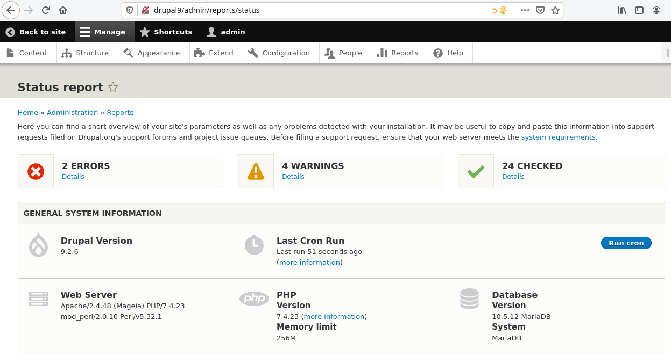The width and height of the screenshot is (671, 363).
Task: Open page actions three-dots menu
Action: 525,10
